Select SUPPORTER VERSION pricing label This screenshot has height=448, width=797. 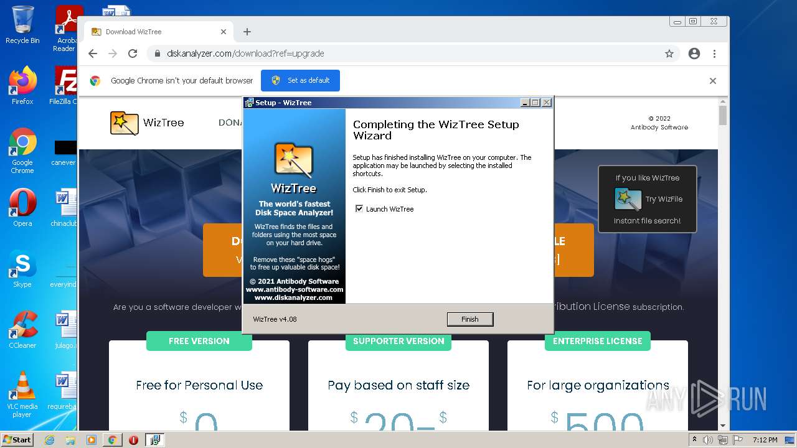click(x=398, y=341)
